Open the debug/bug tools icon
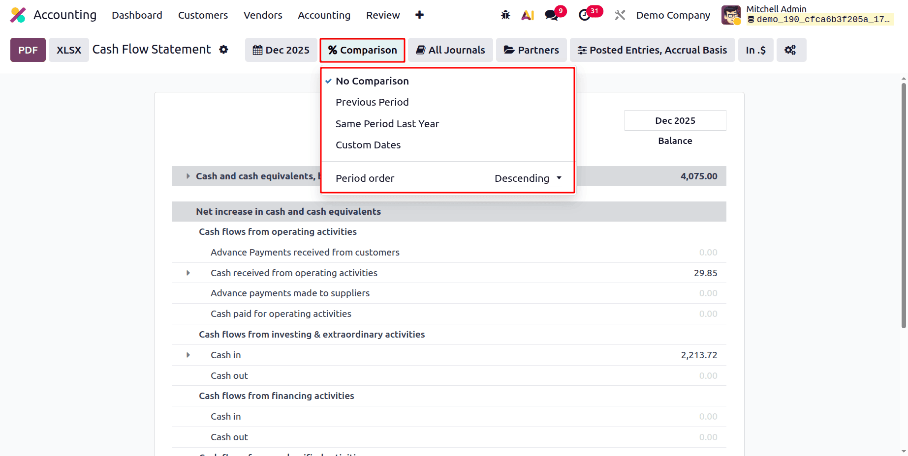 [x=505, y=15]
